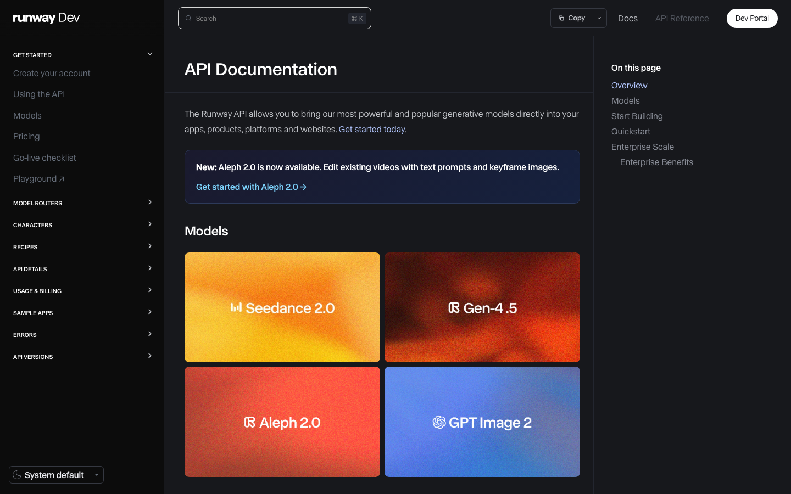
Task: Open the GPT Image 2 model card
Action: [x=482, y=422]
